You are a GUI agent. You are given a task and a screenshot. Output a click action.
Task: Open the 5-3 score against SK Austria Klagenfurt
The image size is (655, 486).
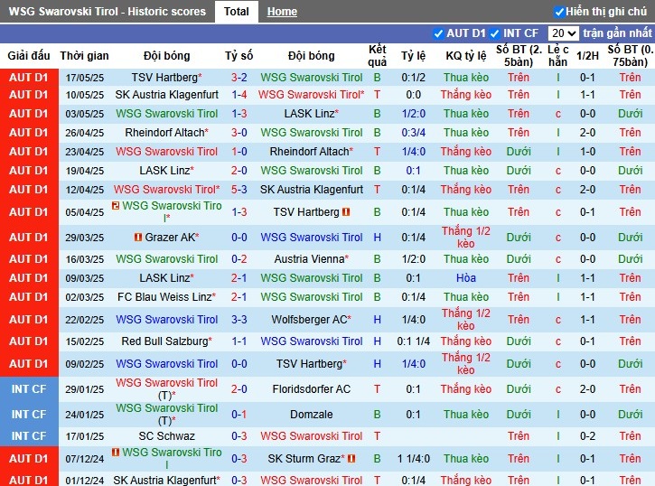pyautogui.click(x=239, y=190)
